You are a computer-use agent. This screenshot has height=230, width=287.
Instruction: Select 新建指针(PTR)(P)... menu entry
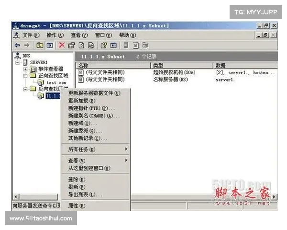click(x=96, y=108)
